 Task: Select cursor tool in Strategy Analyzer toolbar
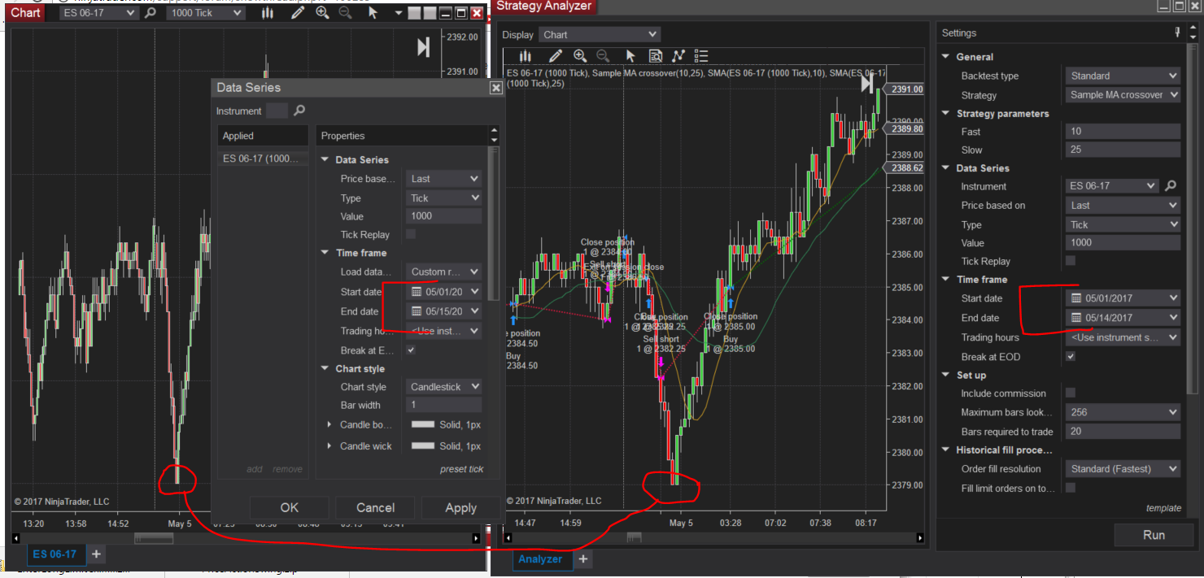(630, 56)
